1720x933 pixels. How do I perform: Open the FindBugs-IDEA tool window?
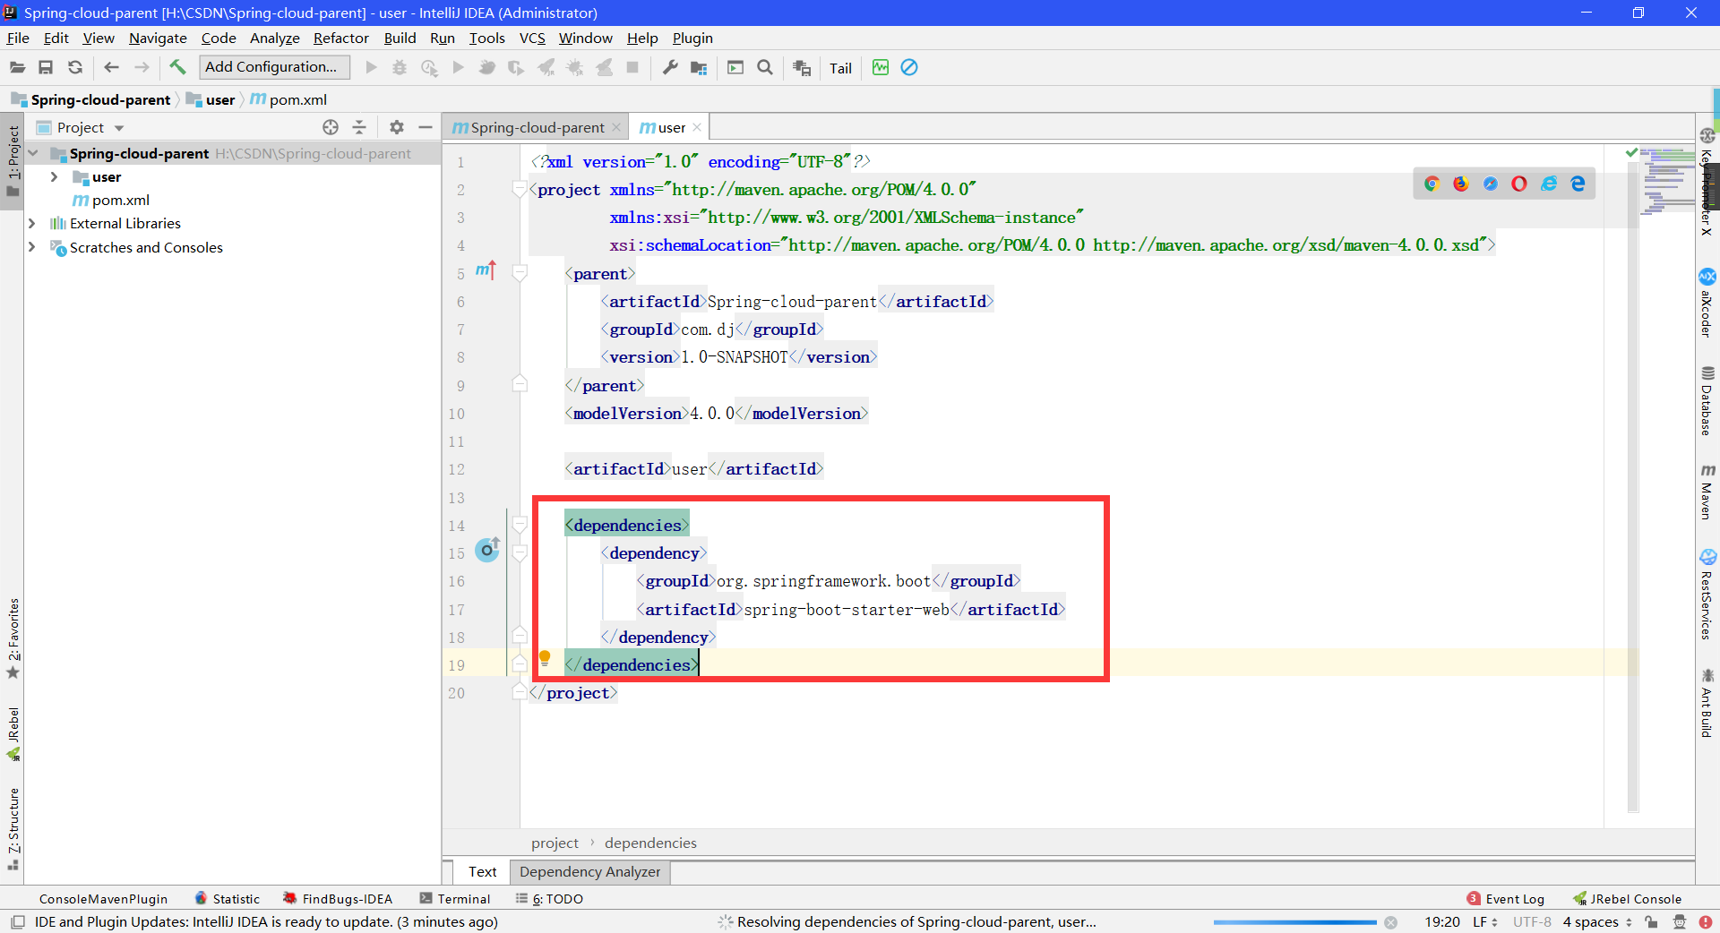coord(338,899)
